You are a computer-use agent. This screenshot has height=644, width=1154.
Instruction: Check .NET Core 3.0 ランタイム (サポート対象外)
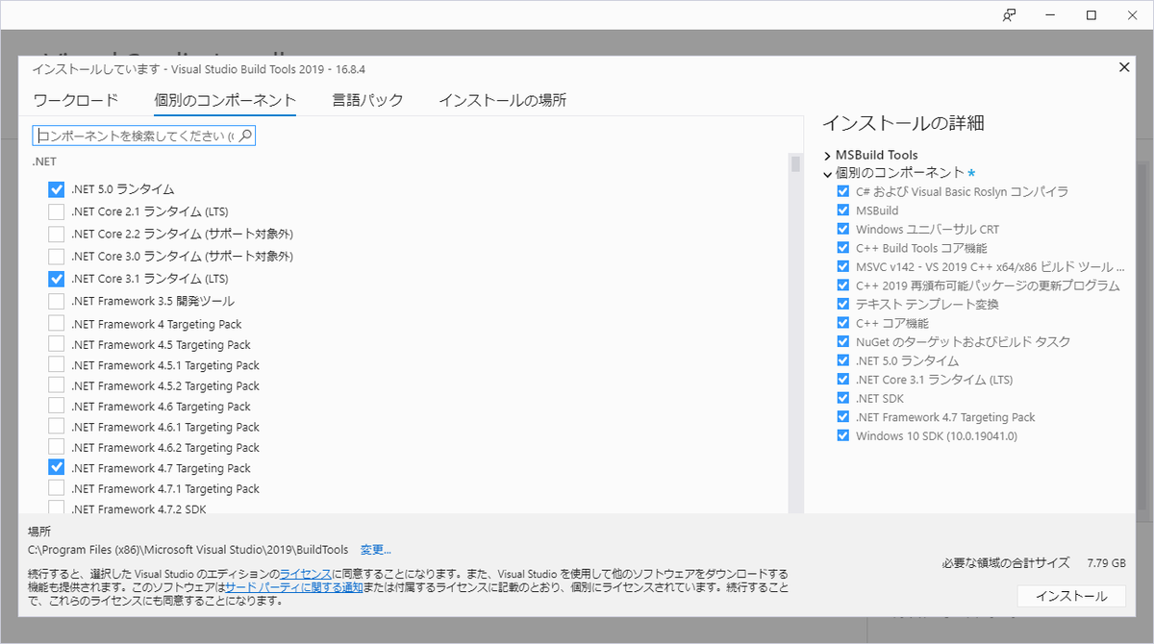56,257
